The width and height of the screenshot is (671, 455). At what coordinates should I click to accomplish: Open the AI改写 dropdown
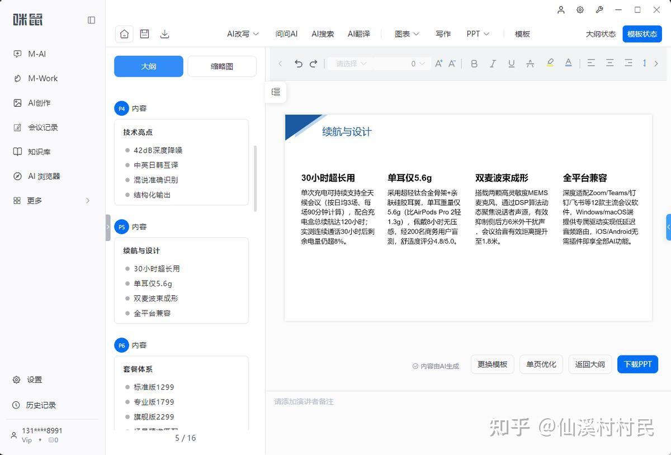point(243,34)
